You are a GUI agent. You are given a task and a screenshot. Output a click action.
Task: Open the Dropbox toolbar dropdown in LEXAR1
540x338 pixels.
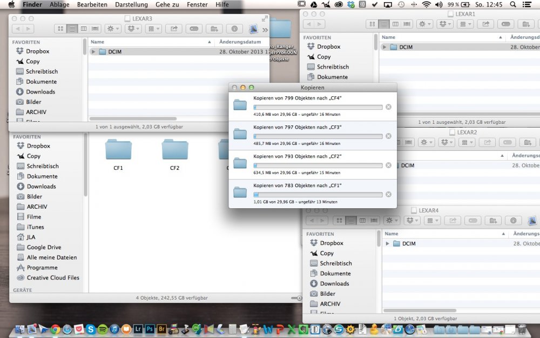click(445, 24)
